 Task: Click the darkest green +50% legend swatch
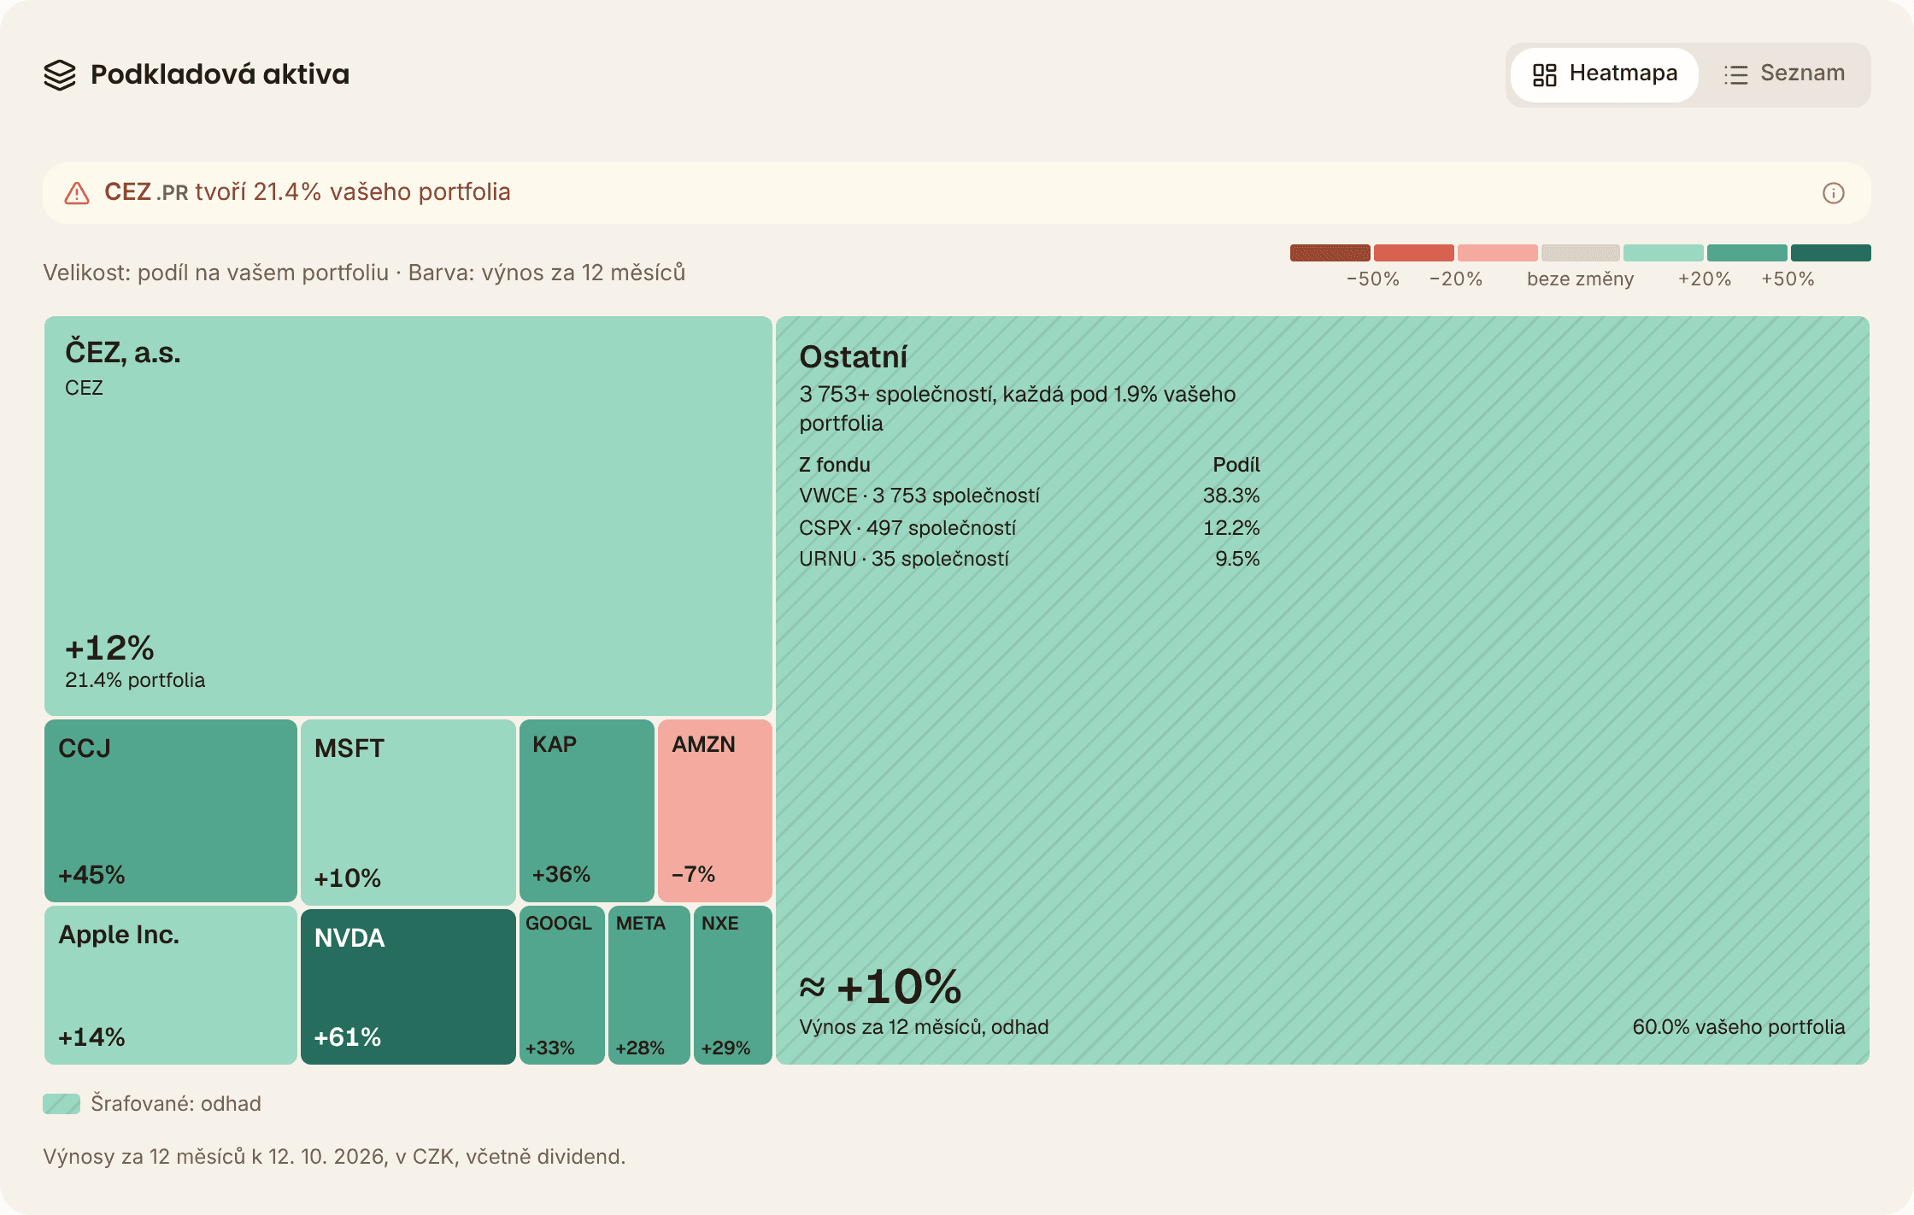1831,253
